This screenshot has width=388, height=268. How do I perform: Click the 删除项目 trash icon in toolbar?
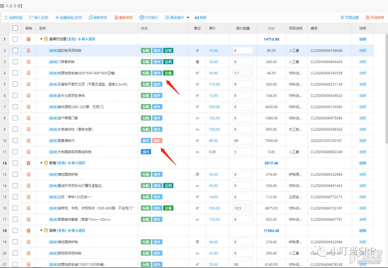click(116, 18)
